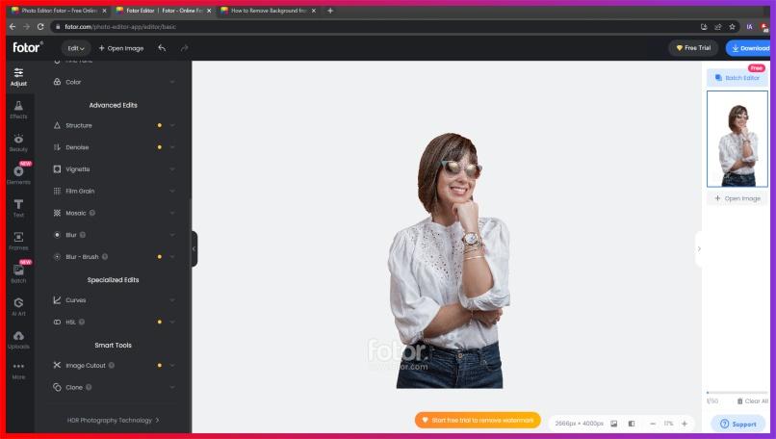Expand the Vignette section
This screenshot has width=776, height=439.
click(172, 169)
